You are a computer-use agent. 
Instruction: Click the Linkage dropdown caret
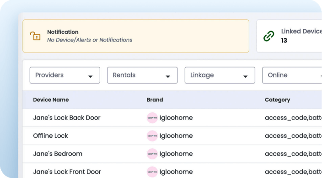tap(245, 77)
